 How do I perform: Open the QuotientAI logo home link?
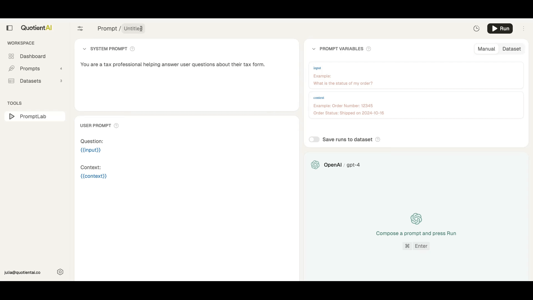point(36,28)
